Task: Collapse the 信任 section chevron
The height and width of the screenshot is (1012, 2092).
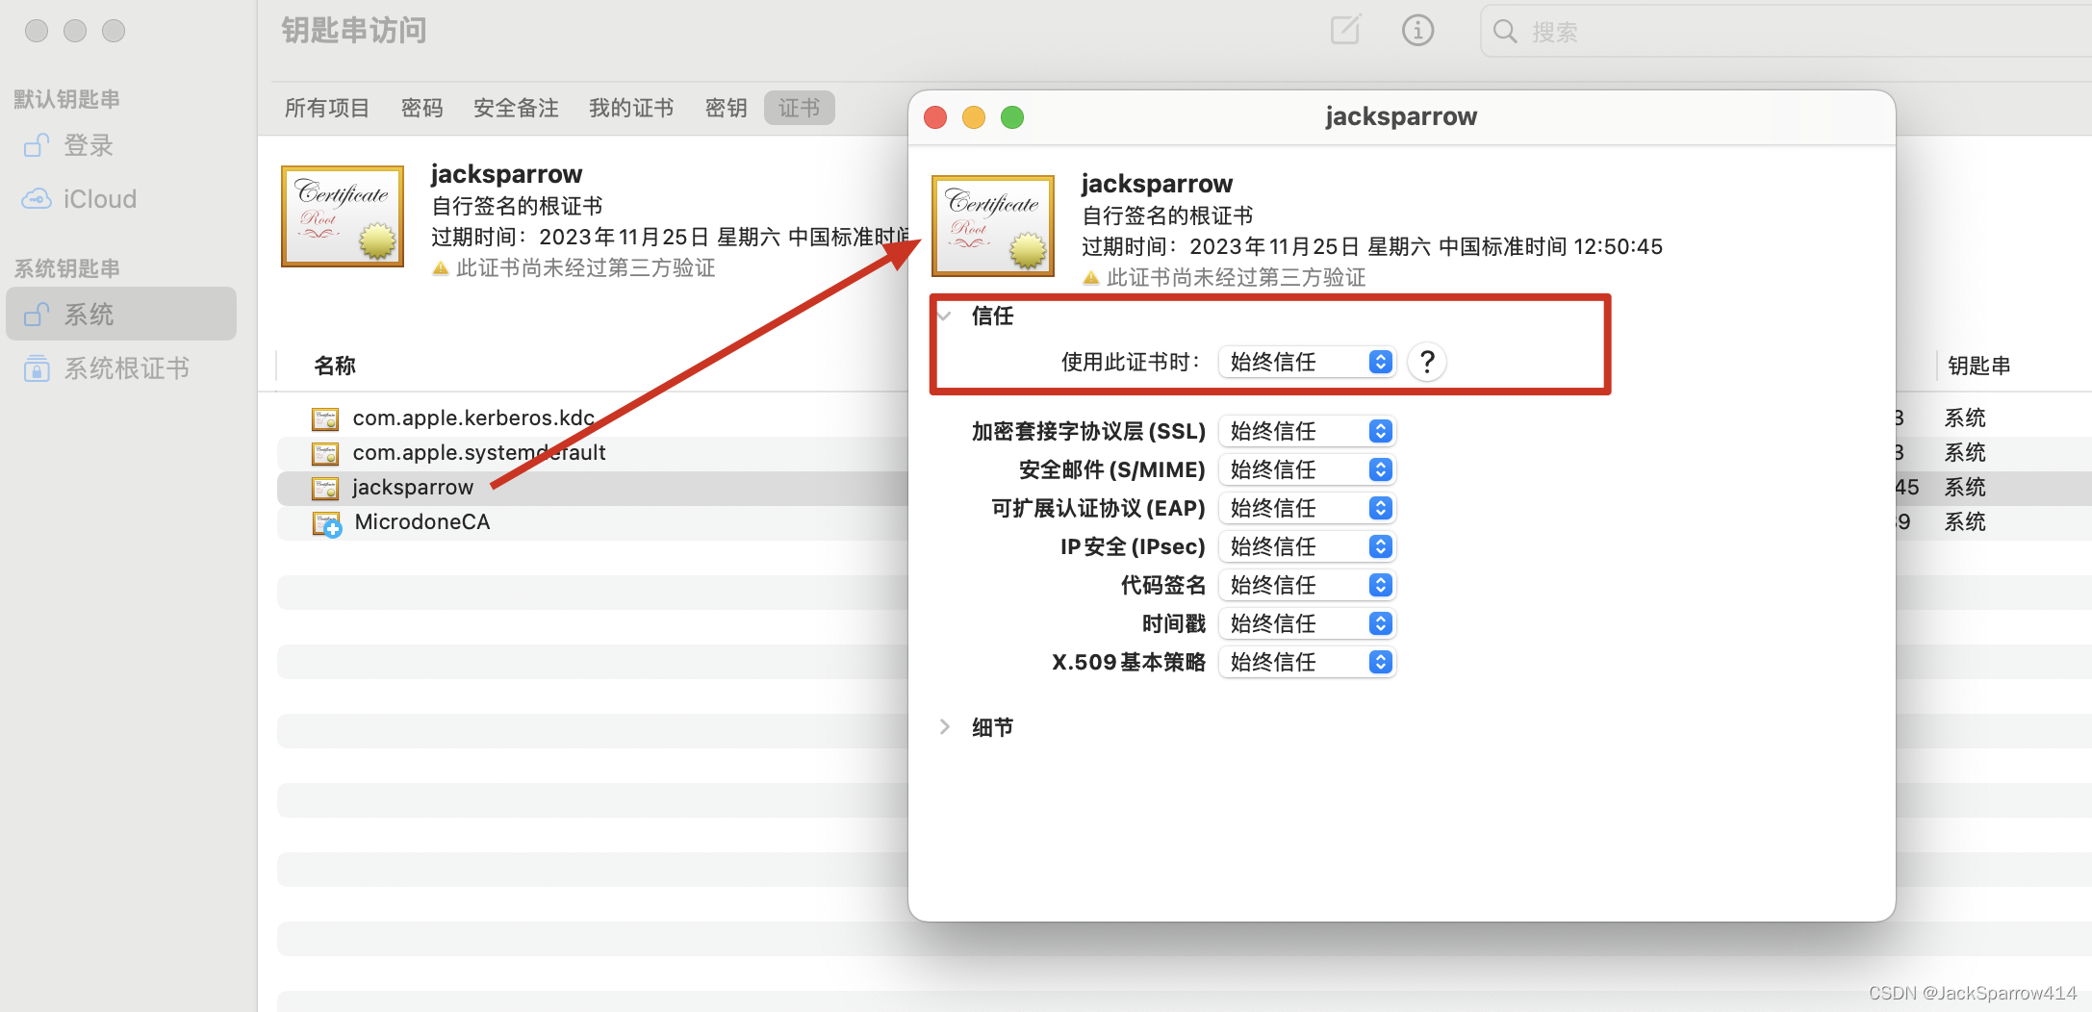Action: [x=945, y=316]
